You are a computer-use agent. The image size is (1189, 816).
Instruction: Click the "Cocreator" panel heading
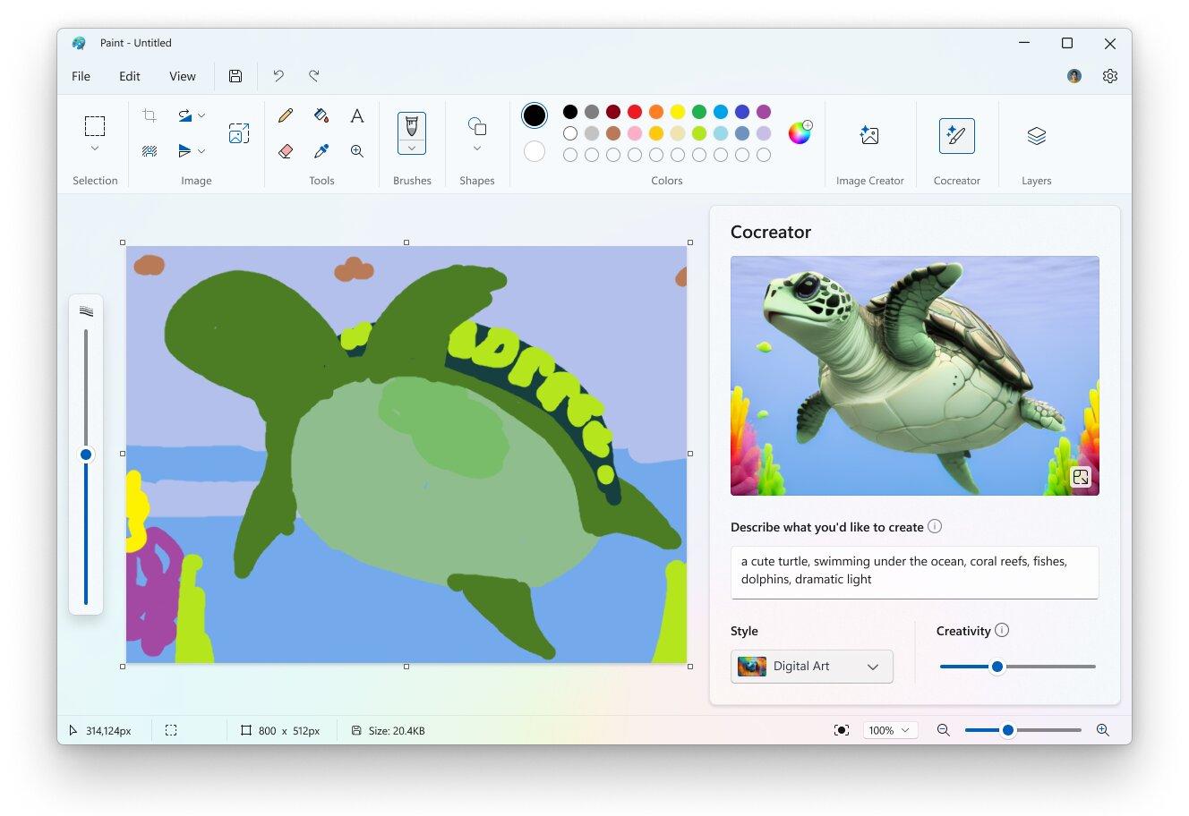[x=771, y=233]
